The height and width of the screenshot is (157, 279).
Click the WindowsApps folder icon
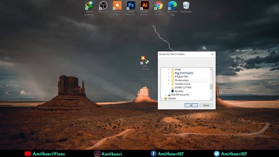click(x=173, y=80)
